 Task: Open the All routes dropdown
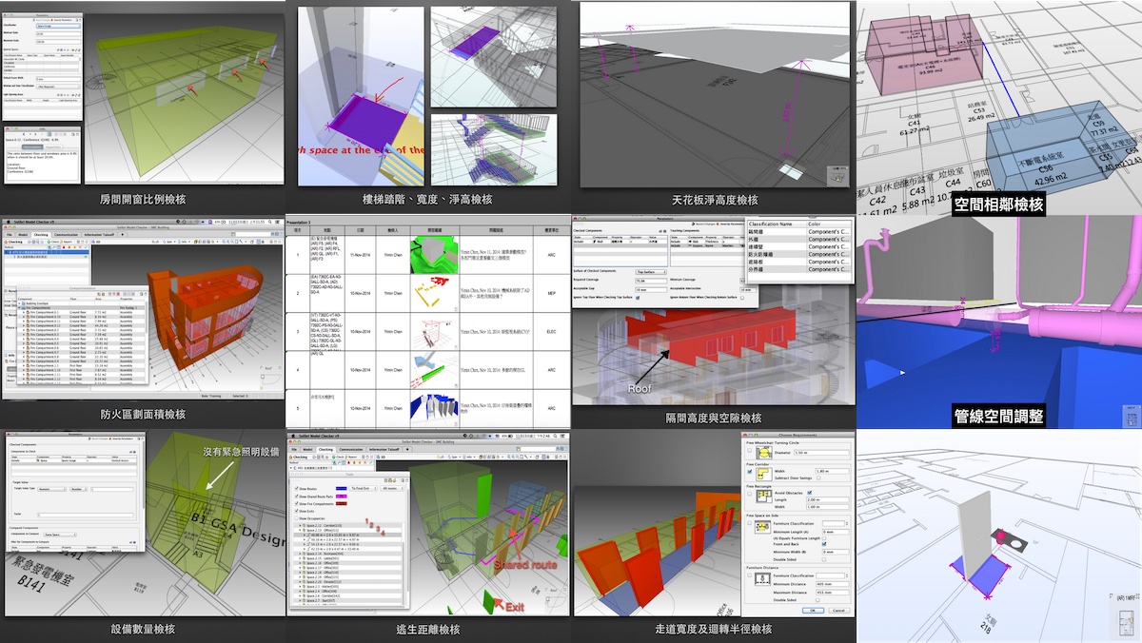[390, 487]
